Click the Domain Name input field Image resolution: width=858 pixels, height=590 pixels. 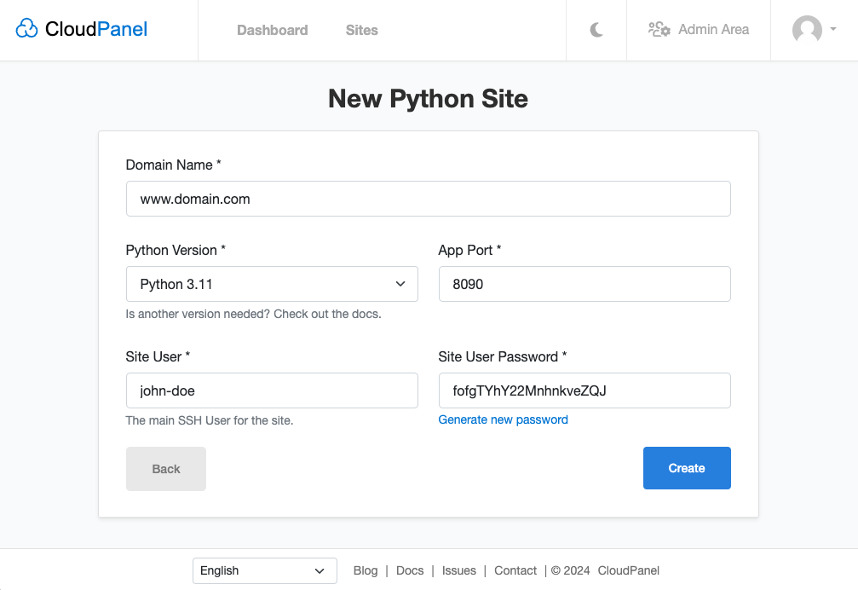[x=428, y=199]
